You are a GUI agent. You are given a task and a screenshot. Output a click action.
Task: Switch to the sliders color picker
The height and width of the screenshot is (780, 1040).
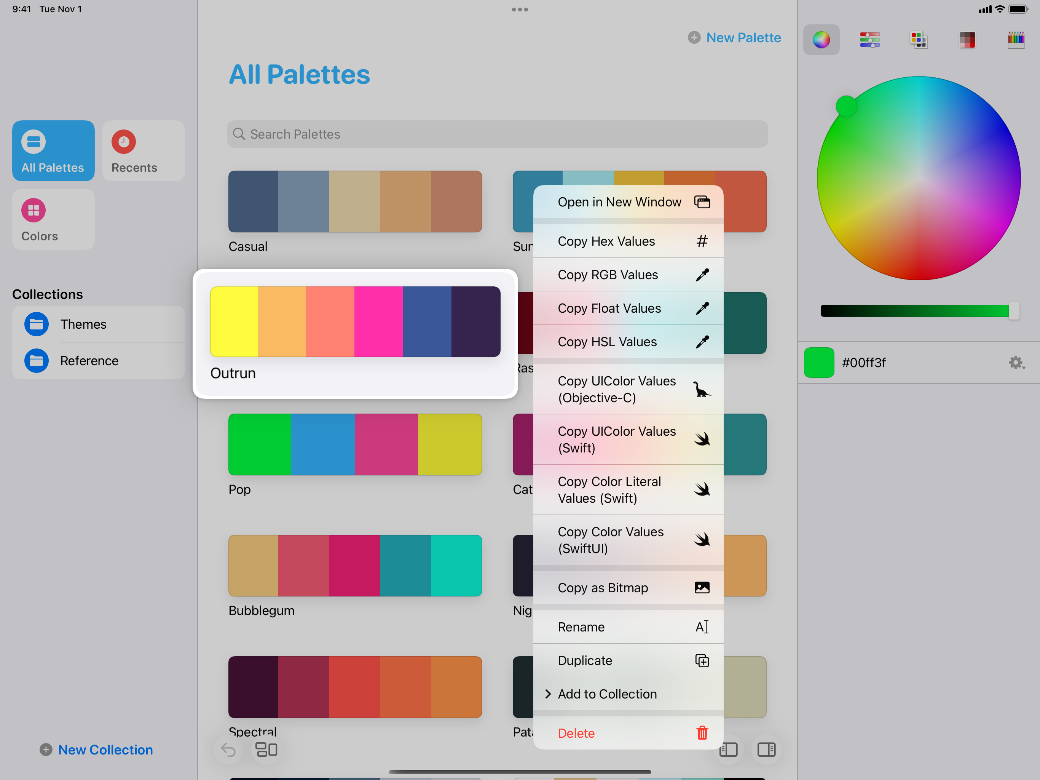click(x=870, y=40)
